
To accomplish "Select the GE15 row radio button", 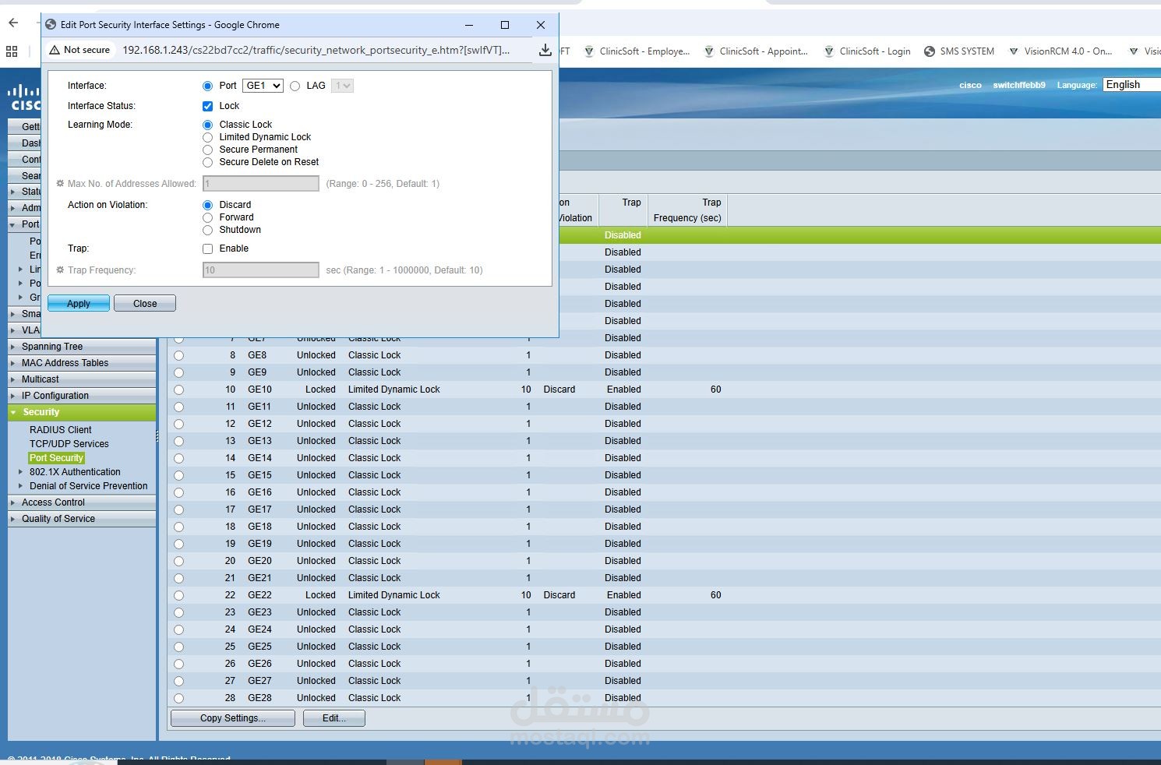I will [179, 476].
